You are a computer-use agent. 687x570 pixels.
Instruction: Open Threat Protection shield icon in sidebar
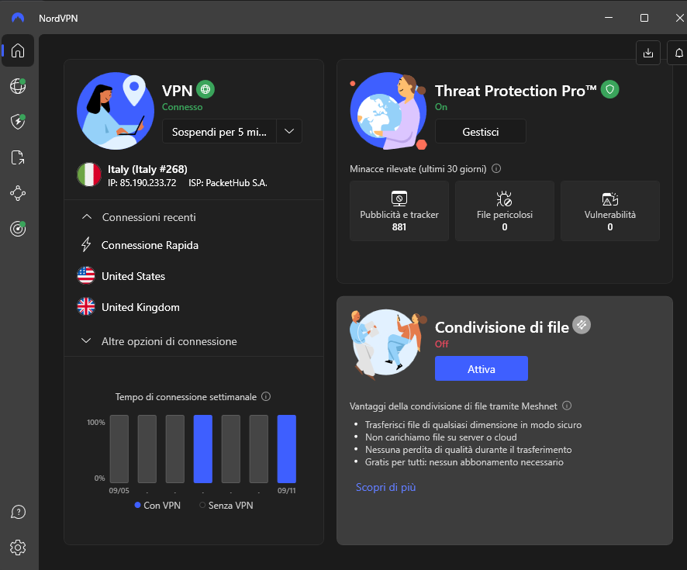(17, 122)
